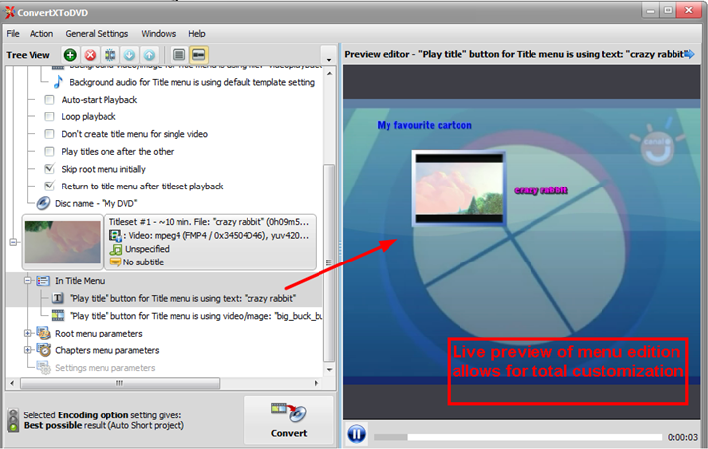Click the scroll left arrow of tree view

12,383
